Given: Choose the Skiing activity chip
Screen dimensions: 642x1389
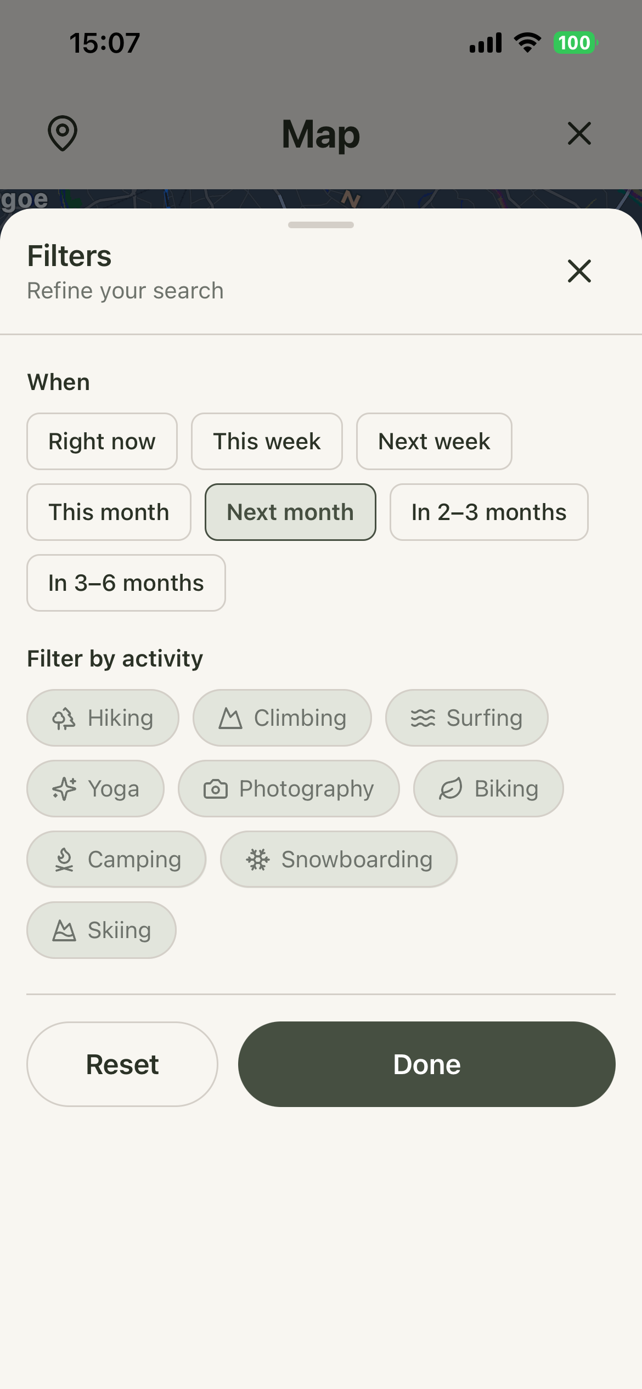Looking at the screenshot, I should [102, 930].
